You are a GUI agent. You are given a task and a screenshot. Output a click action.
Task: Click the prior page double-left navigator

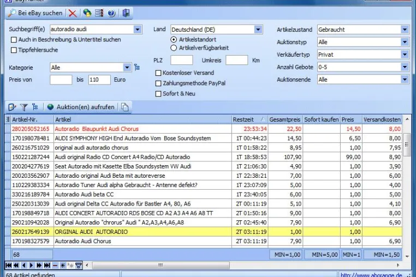(x=16, y=266)
